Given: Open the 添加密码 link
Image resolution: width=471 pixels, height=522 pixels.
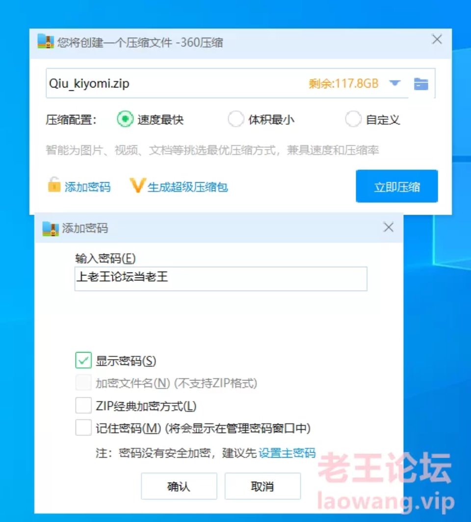Looking at the screenshot, I should coord(87,187).
